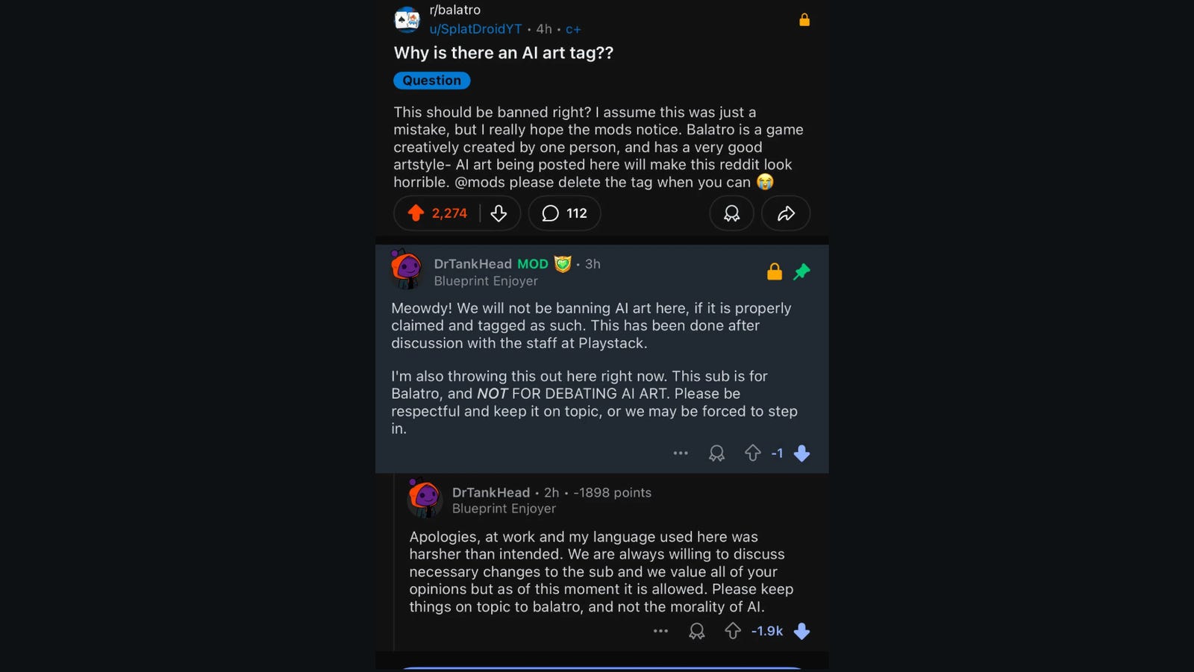
Task: Downvote the main post
Action: tap(498, 214)
